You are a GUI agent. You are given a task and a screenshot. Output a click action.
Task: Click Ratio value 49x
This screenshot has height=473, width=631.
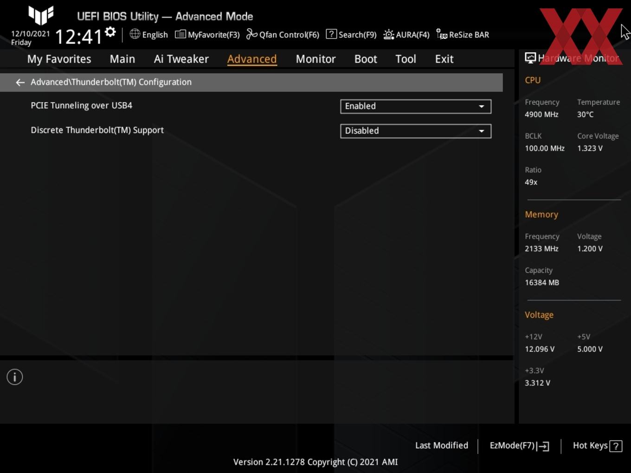(x=531, y=182)
